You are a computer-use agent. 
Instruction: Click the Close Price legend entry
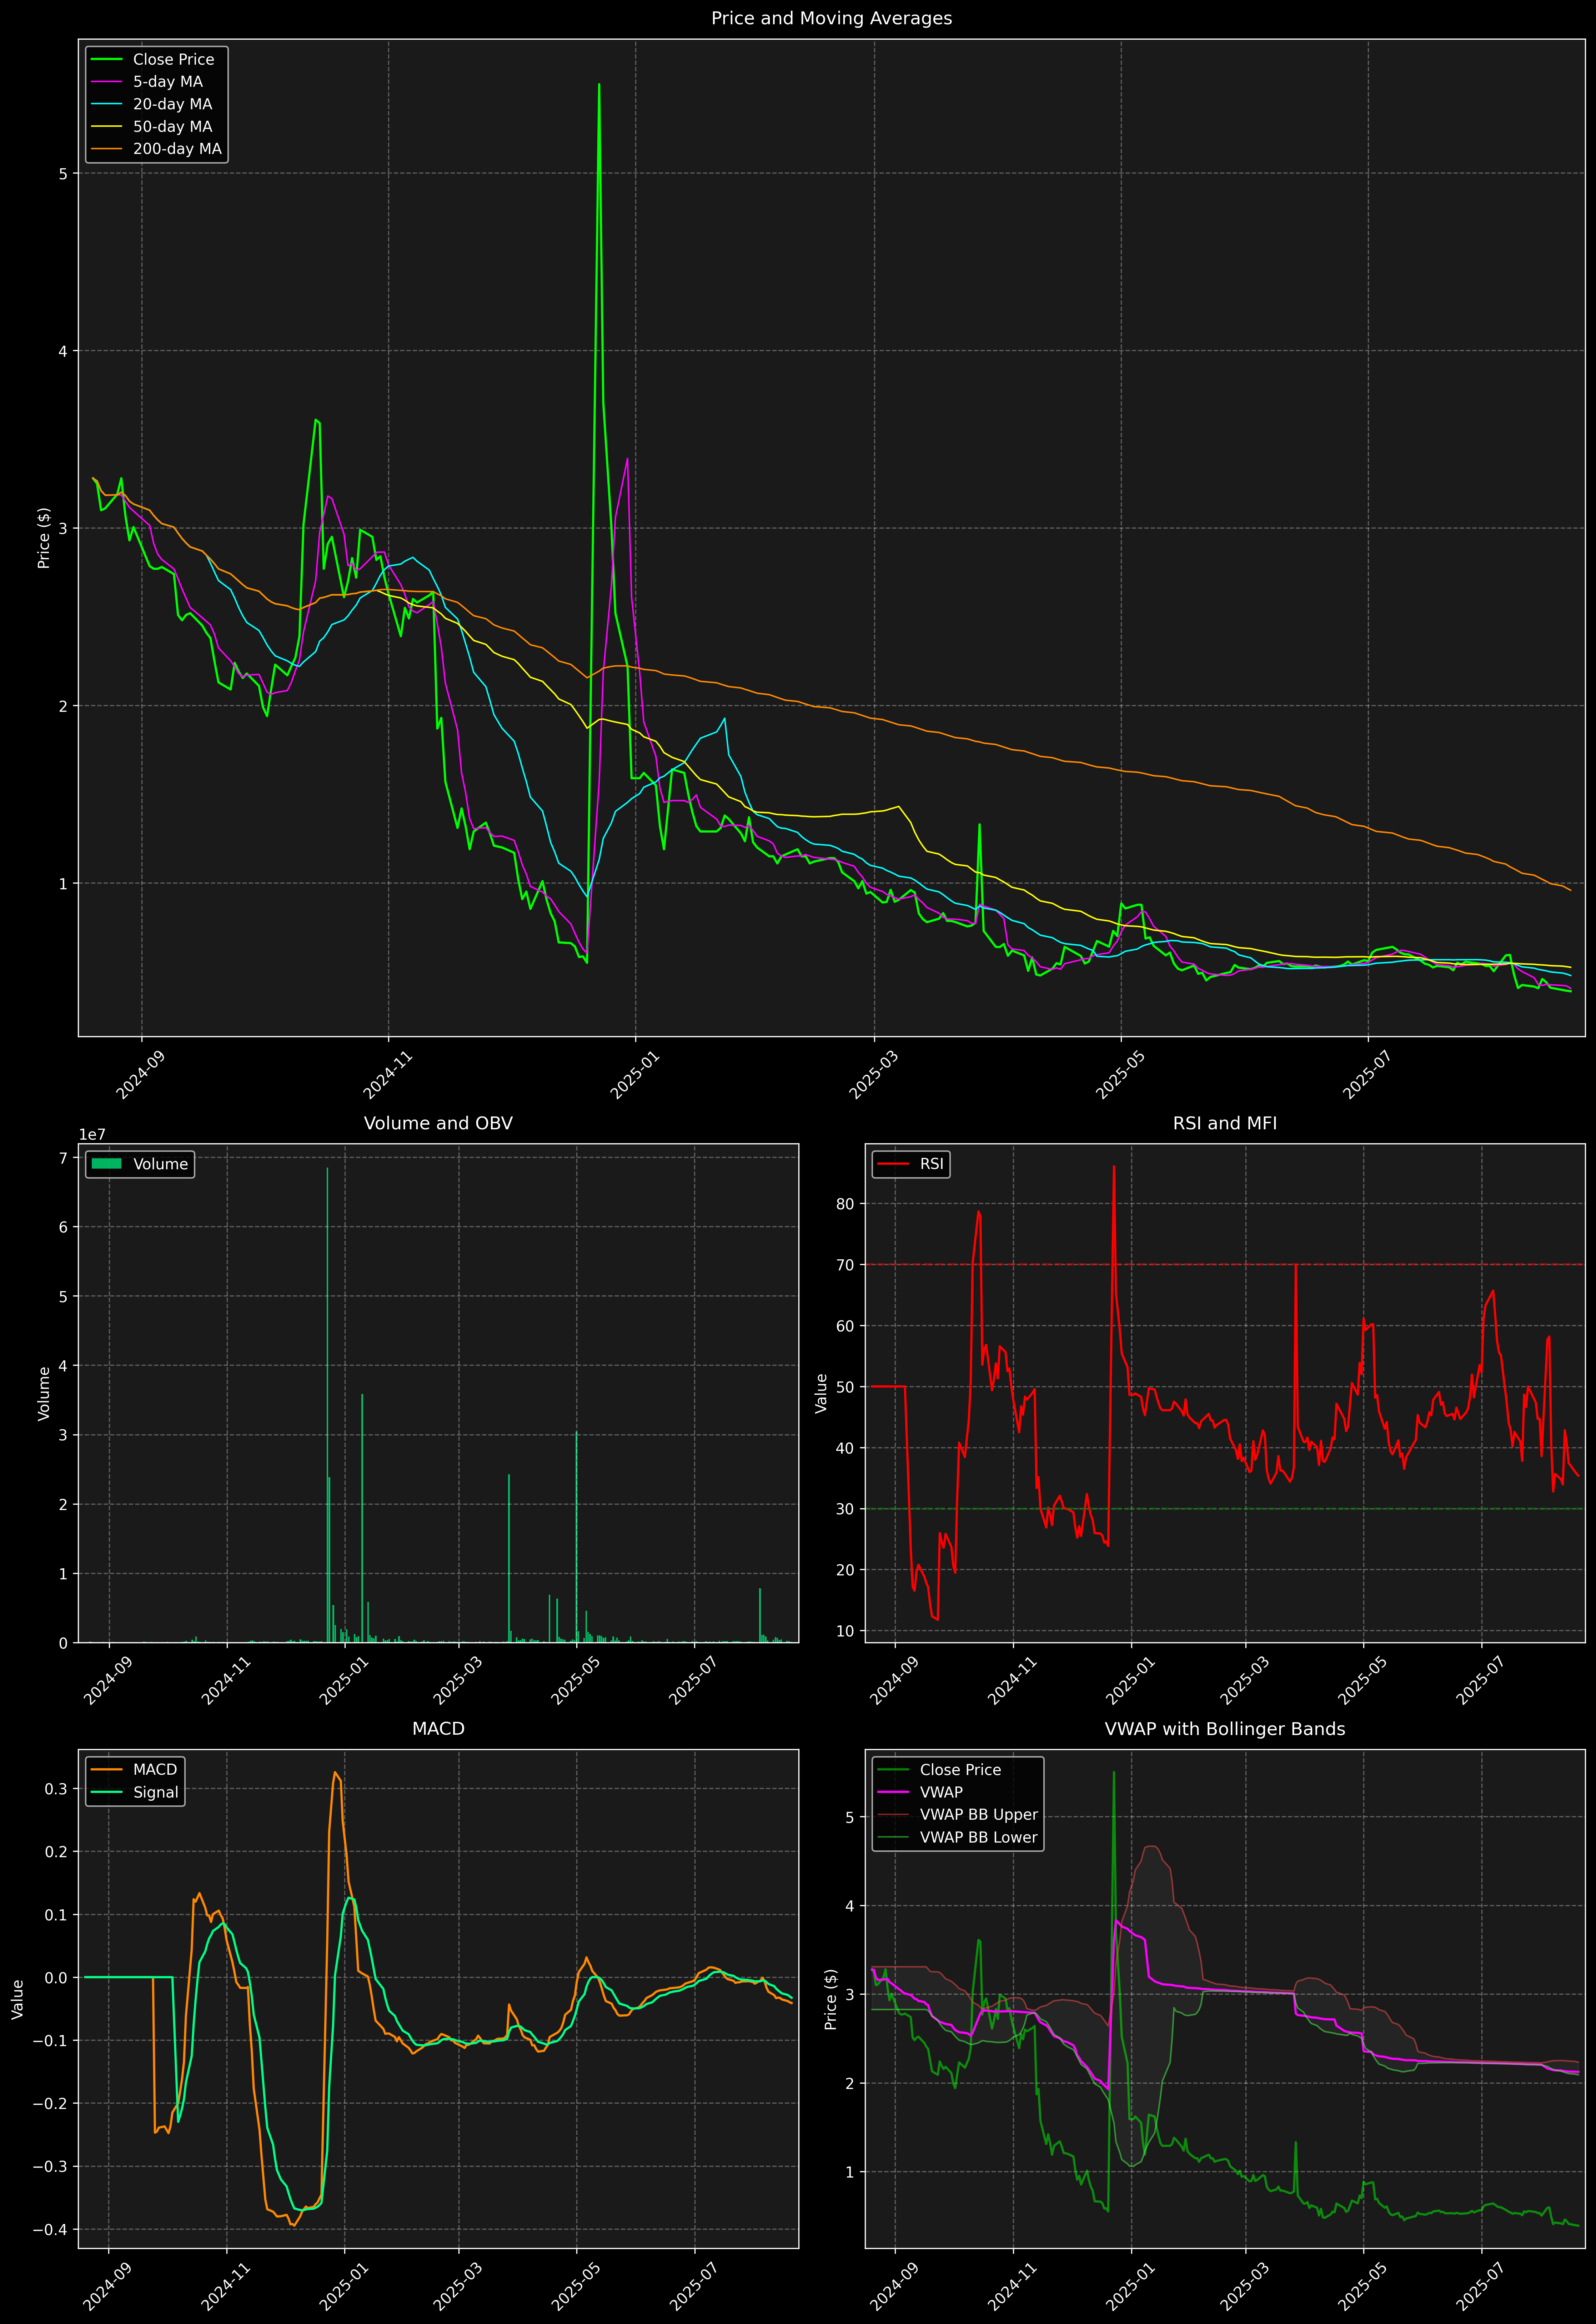(173, 59)
